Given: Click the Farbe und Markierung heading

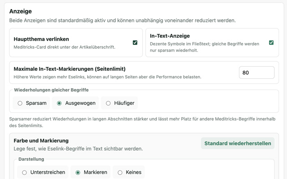Looking at the screenshot, I should [41, 141].
